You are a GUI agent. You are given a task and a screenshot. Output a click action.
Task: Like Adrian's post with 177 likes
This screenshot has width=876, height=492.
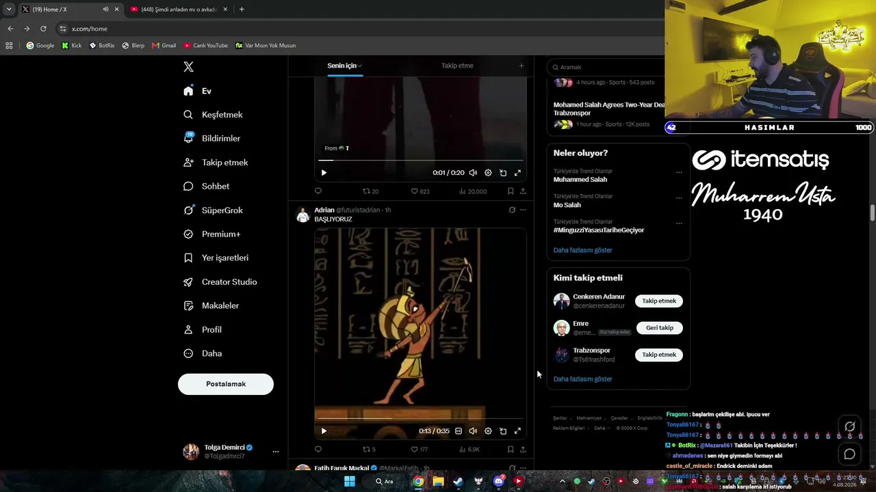click(419, 449)
